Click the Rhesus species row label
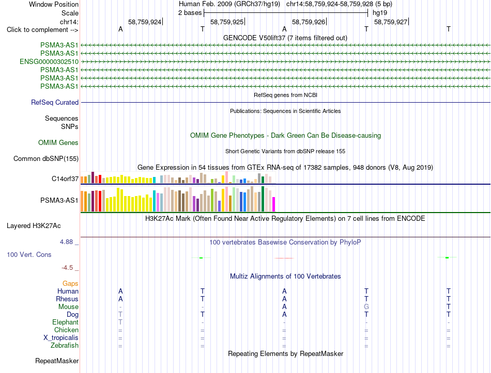Viewport: 491px width, 373px height. point(67,299)
